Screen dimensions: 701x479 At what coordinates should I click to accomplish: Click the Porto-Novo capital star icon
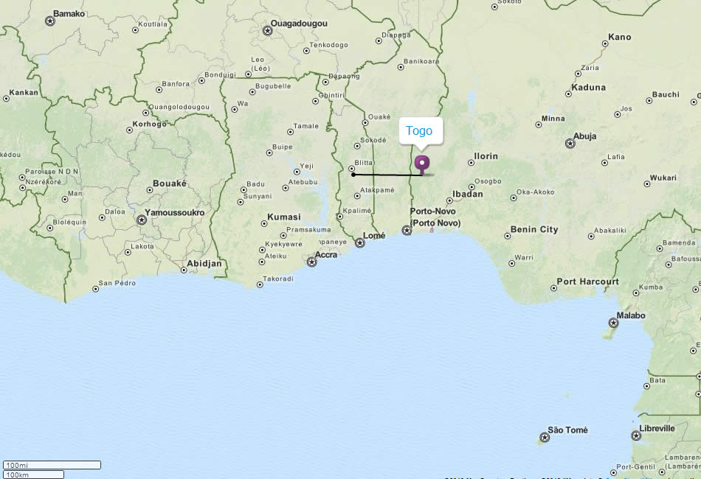tap(407, 231)
